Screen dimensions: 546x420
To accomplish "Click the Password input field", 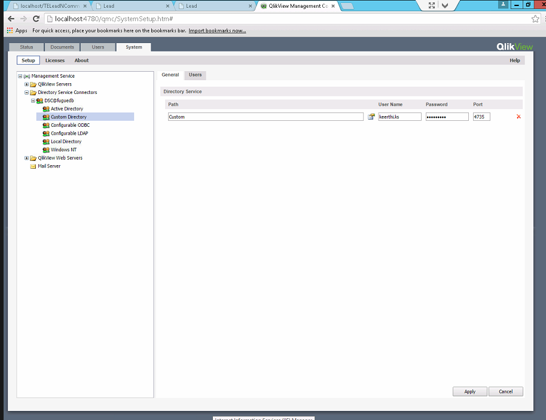I will click(x=447, y=117).
